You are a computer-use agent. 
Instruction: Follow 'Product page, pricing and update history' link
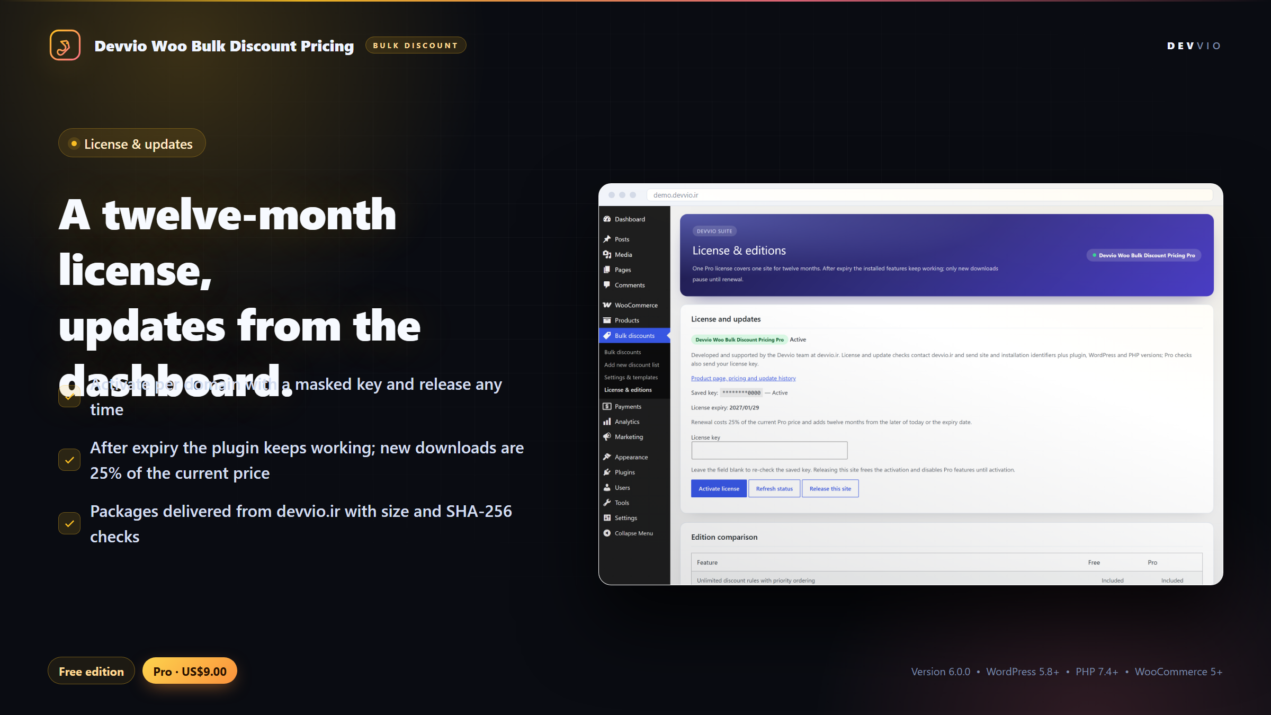(744, 378)
